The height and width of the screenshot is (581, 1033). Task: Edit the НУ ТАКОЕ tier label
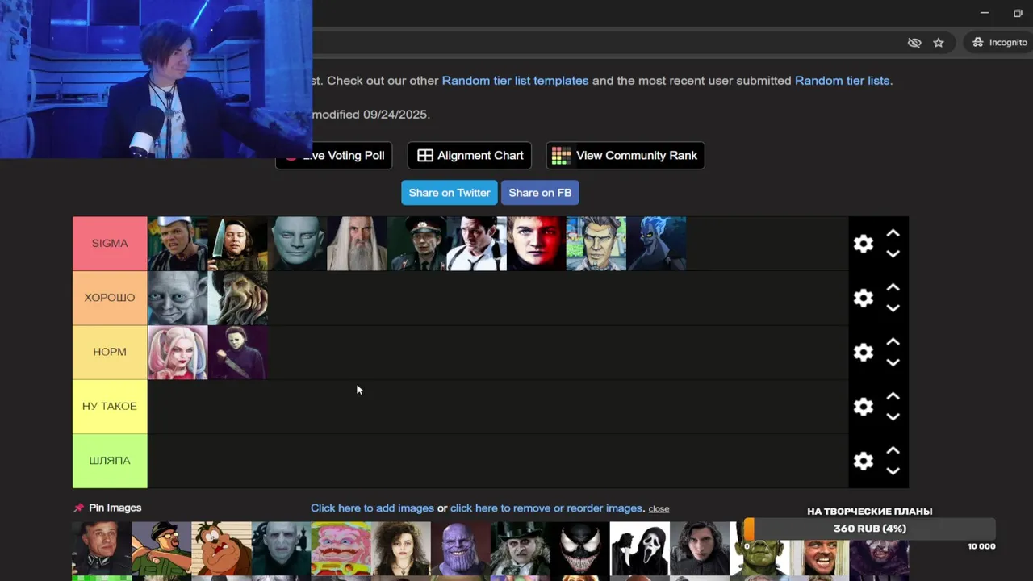tap(110, 406)
